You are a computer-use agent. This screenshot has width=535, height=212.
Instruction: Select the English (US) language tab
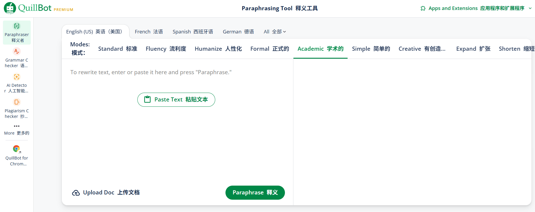pos(94,32)
